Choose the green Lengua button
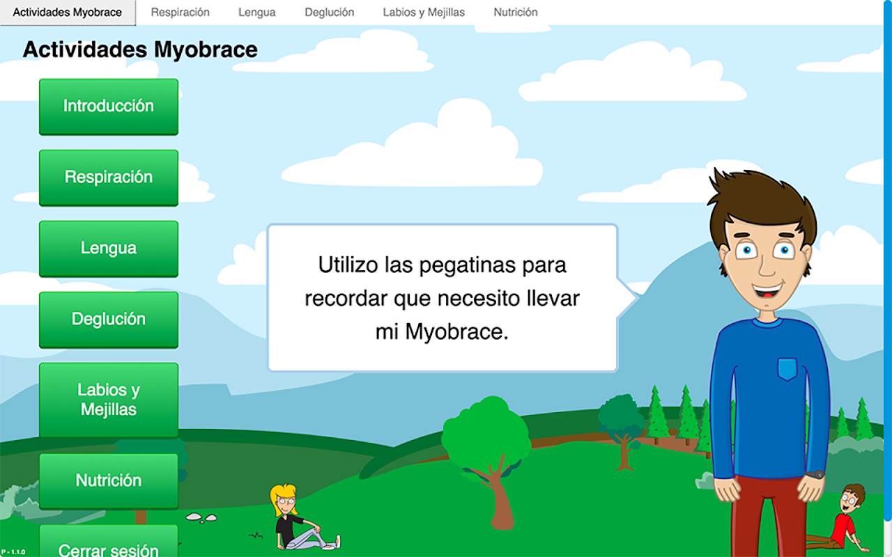Viewport: 892px width, 557px height. pyautogui.click(x=109, y=249)
